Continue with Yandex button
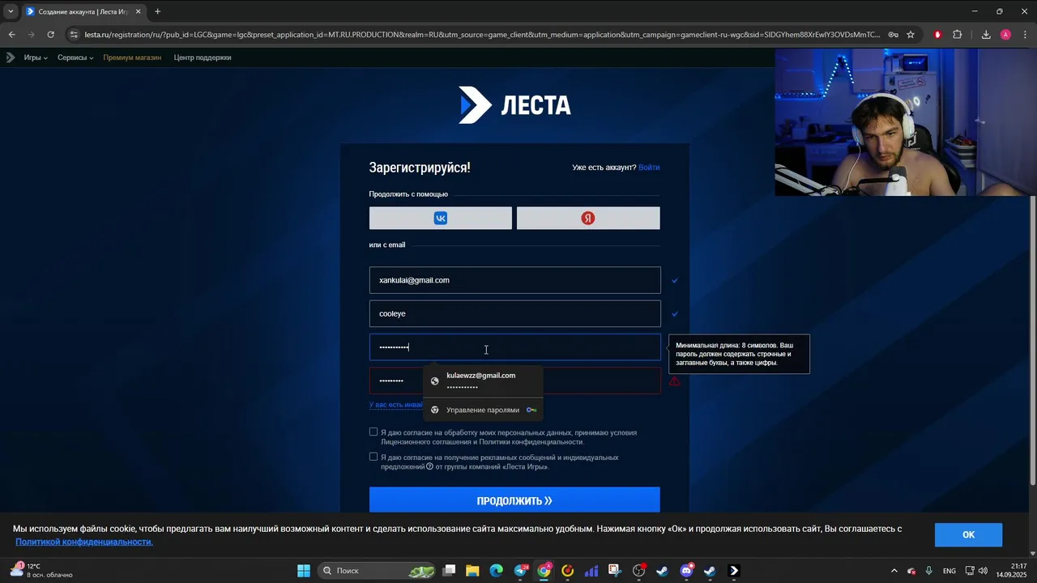 tap(588, 218)
